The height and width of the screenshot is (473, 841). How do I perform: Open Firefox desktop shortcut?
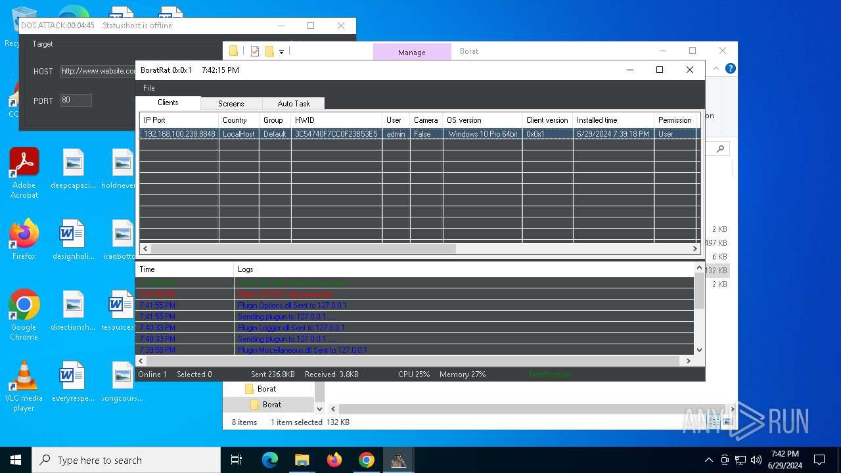24,240
